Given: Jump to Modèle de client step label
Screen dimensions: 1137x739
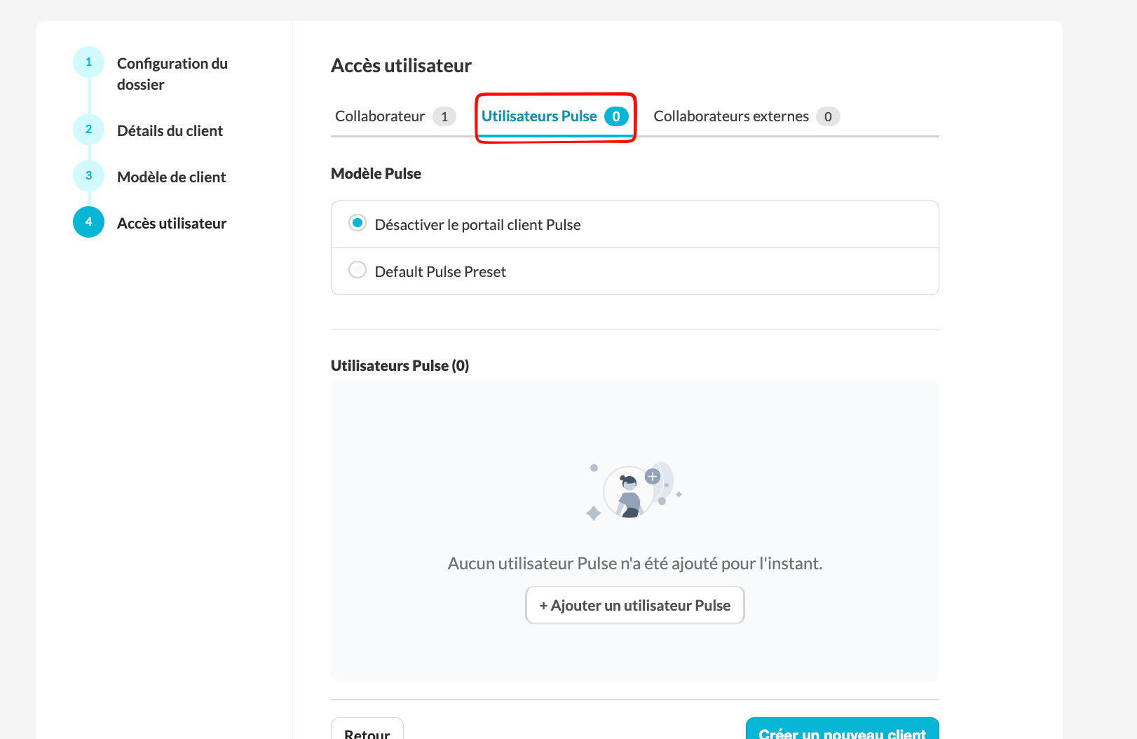Looking at the screenshot, I should 171,177.
